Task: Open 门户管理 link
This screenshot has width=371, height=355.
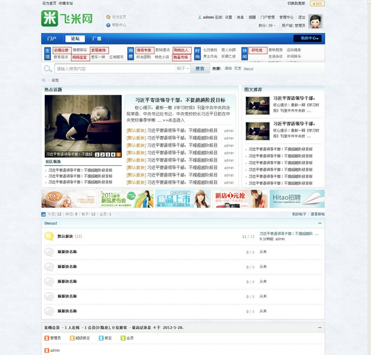Action: click(x=268, y=17)
